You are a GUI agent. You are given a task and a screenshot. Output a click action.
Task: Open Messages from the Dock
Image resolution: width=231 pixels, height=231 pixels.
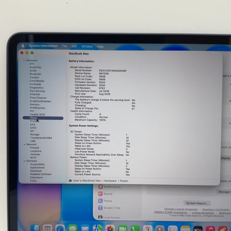pyautogui.click(x=73, y=228)
